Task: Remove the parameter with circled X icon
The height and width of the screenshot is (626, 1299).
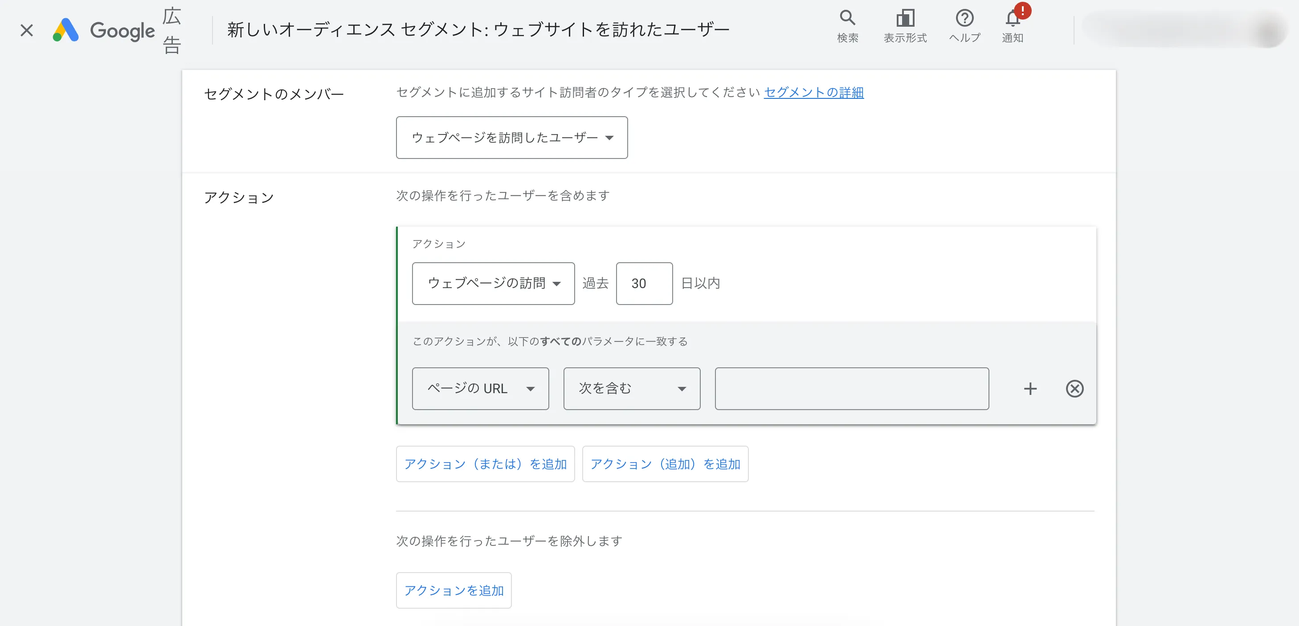Action: point(1074,389)
